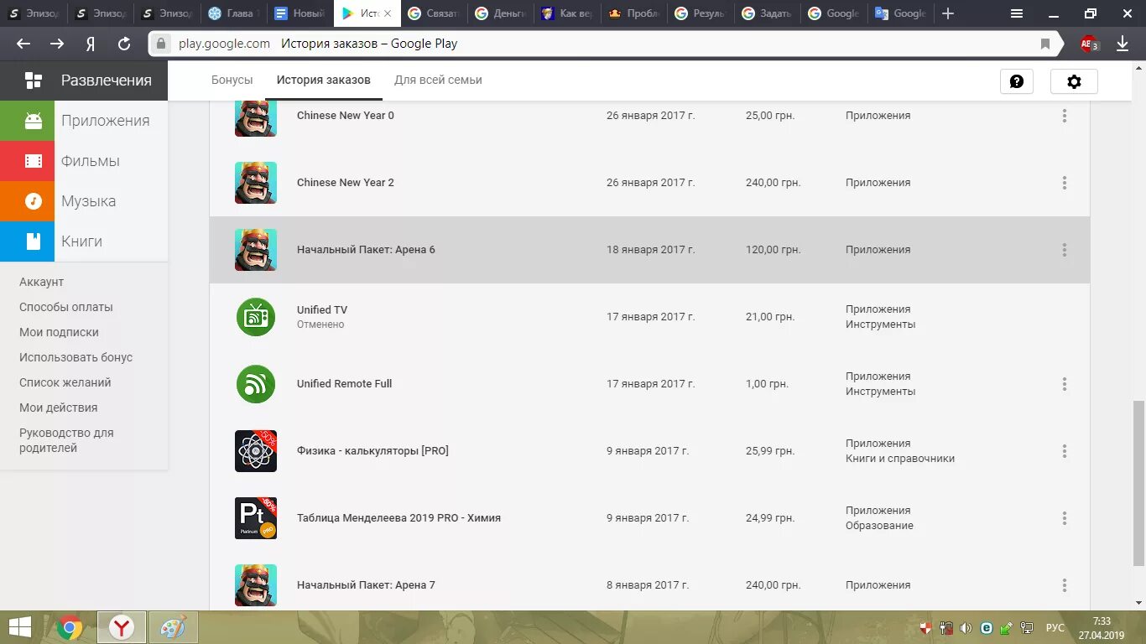Open options menu for Физика - калькуляторы

coord(1065,451)
